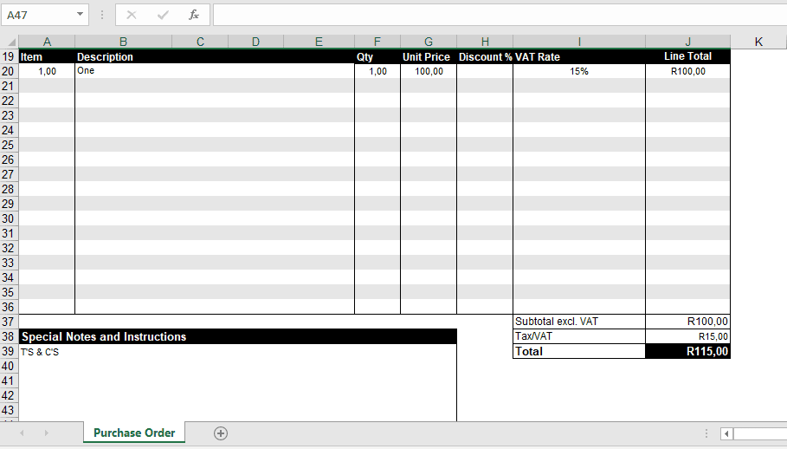
Task: Click the Cancel entry X icon
Action: (132, 15)
